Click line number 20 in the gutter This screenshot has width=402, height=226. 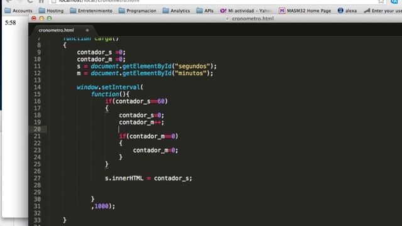pos(37,129)
